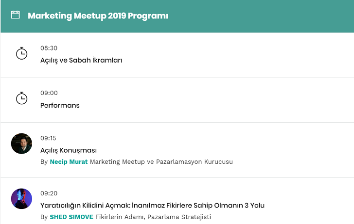Click the Marketing Meetup 2019 Programı heading
The height and width of the screenshot is (224, 354).
98,16
